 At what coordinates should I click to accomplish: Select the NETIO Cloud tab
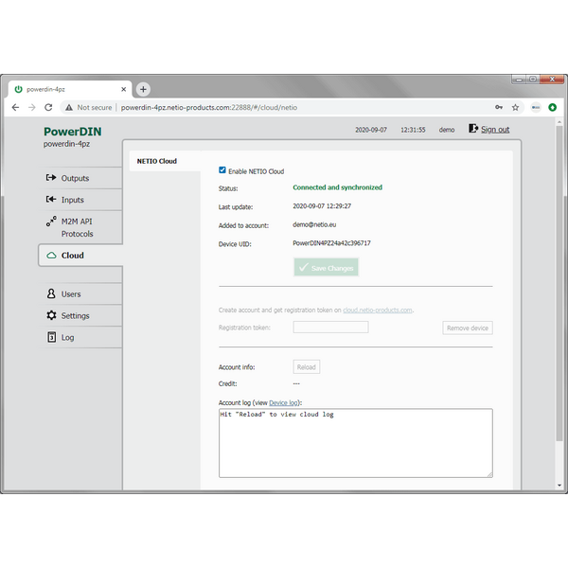point(157,161)
